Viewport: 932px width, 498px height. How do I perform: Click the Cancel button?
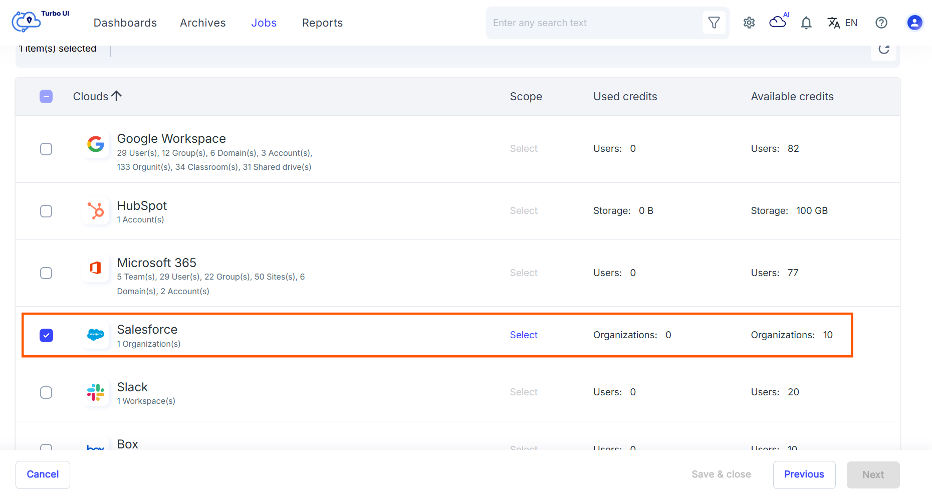(x=43, y=474)
